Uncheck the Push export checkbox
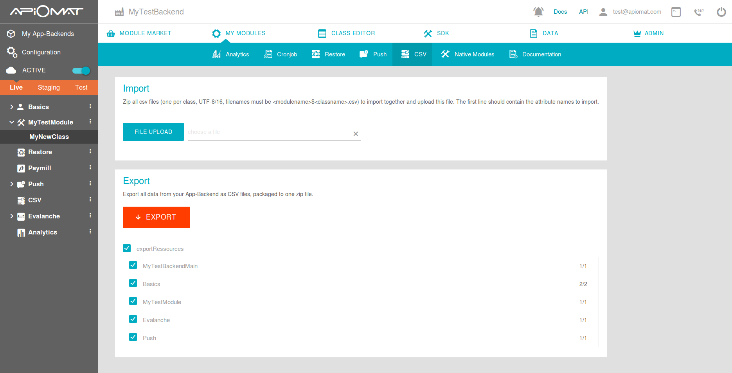Screen dimensions: 732x373 tap(133, 337)
